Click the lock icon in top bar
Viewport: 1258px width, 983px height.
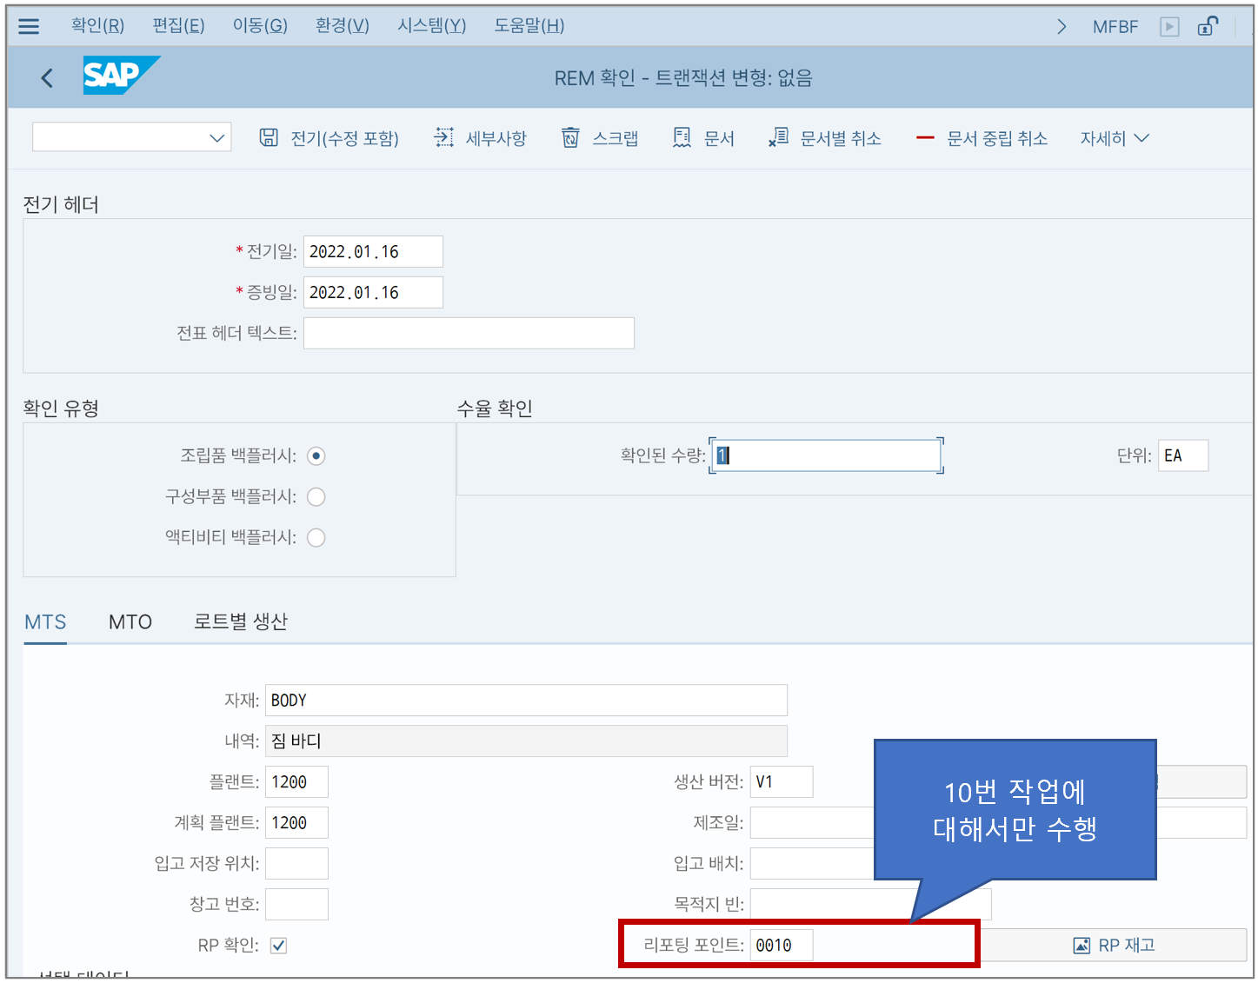(x=1208, y=26)
